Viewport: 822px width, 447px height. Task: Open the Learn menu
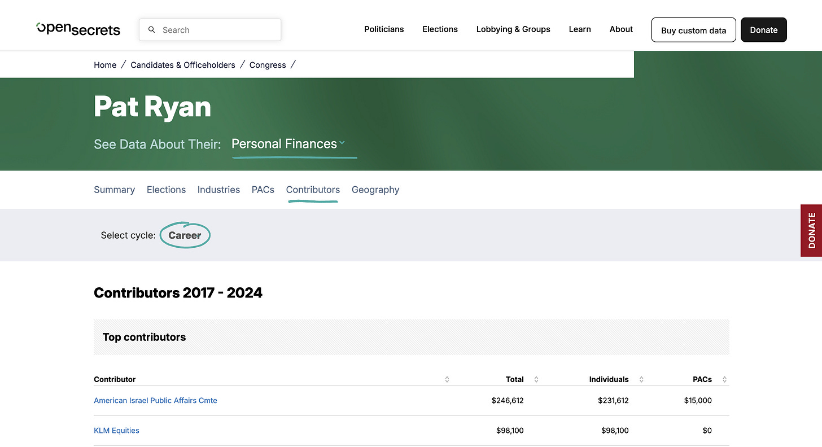coord(580,29)
